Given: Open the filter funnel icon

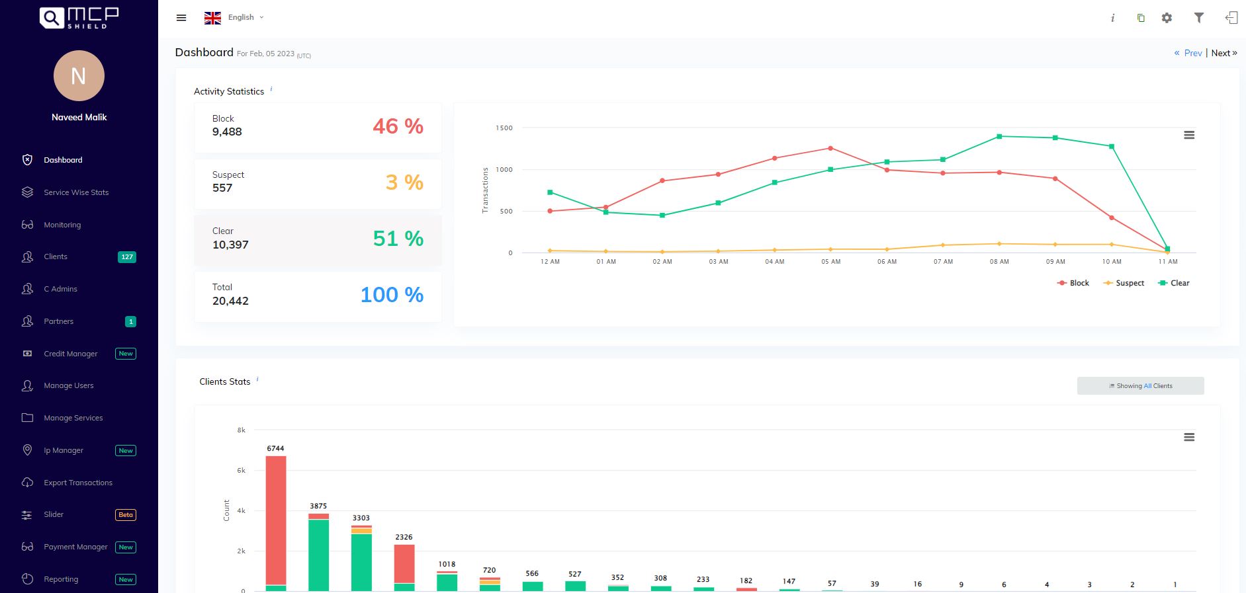Looking at the screenshot, I should click(1198, 18).
